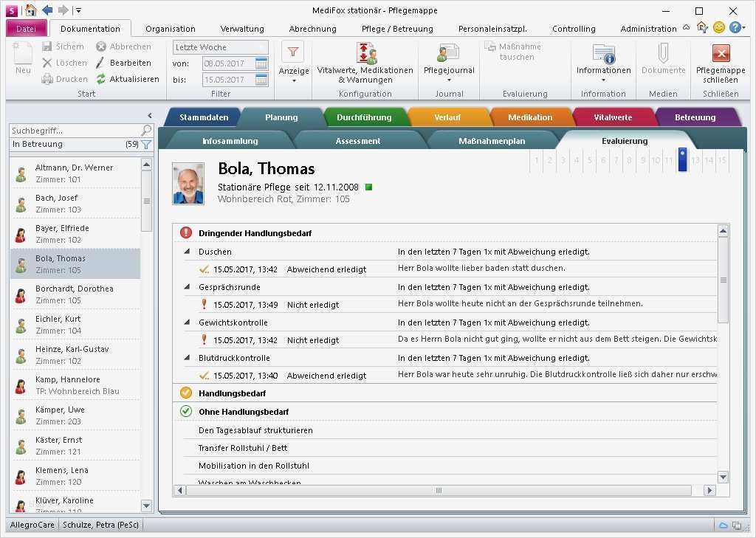
Task: Click the search magnifier icon
Action: point(146,130)
